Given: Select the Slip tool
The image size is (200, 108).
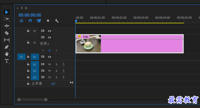Looking at the screenshot, I should coord(7,40).
